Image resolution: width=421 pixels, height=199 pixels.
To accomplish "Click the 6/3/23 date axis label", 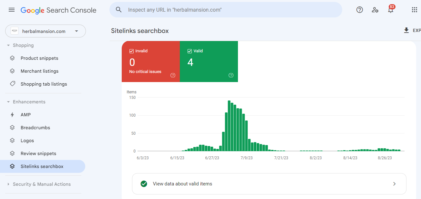I will pyautogui.click(x=143, y=158).
